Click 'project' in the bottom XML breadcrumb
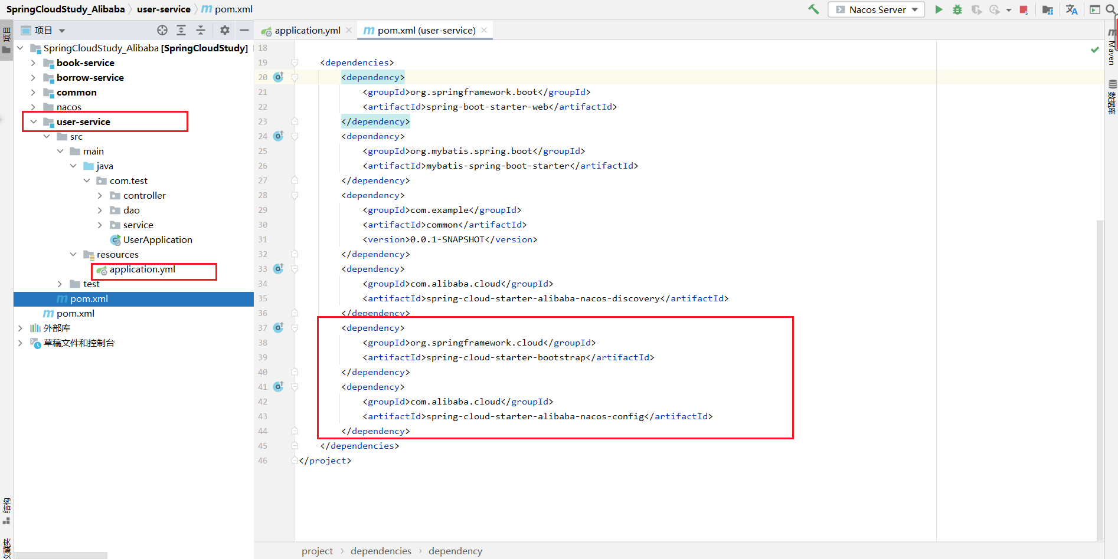 pos(317,551)
